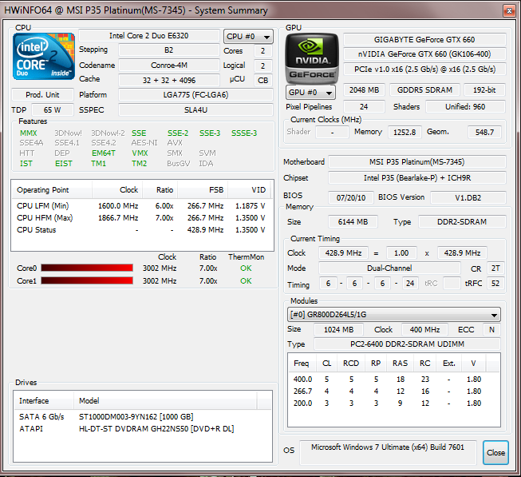521x477 pixels.
Task: Click the module Size 1024 MB field
Action: [x=338, y=330]
